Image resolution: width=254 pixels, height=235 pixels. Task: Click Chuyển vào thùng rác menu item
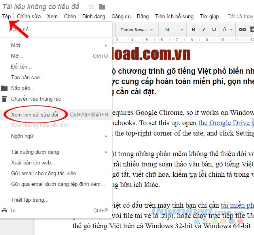coord(36,99)
